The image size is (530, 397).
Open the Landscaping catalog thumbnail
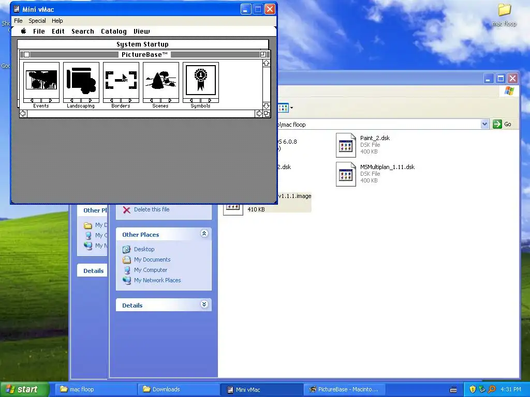(81, 80)
